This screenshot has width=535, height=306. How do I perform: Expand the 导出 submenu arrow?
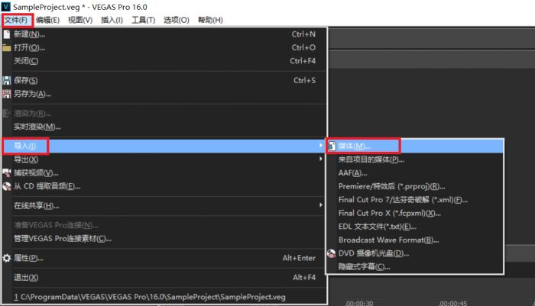(321, 159)
